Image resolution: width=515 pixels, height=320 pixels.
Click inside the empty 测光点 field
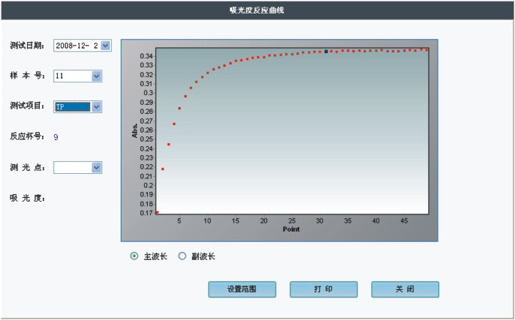coord(72,168)
